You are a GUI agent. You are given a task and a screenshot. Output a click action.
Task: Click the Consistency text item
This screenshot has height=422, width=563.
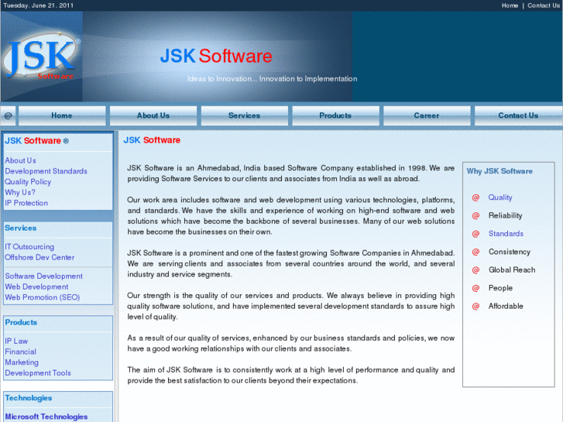click(509, 252)
